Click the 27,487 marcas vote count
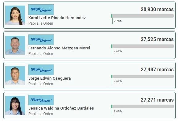The height and width of the screenshot is (121, 179). pos(157,70)
